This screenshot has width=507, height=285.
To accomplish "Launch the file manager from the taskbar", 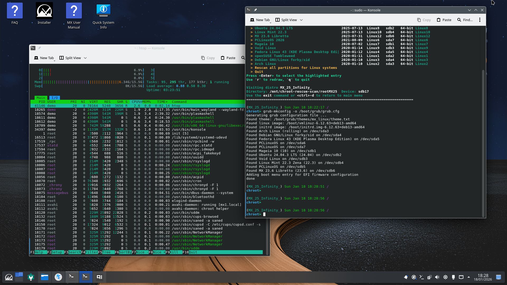I will click(x=44, y=277).
